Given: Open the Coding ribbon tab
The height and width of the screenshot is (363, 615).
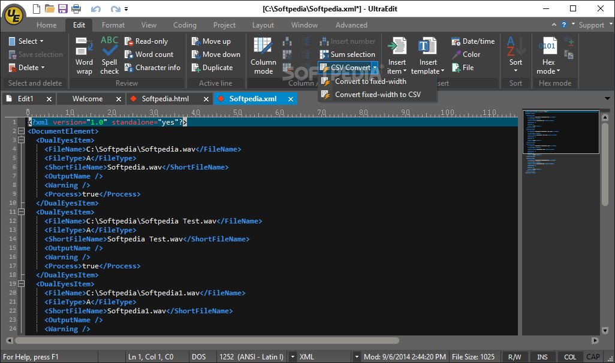Looking at the screenshot, I should click(185, 25).
